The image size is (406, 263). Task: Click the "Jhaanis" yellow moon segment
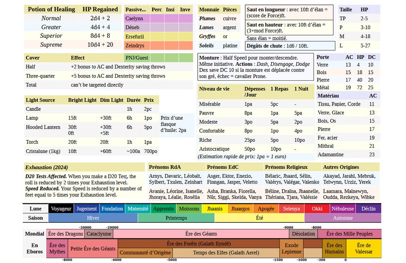coord(215,209)
